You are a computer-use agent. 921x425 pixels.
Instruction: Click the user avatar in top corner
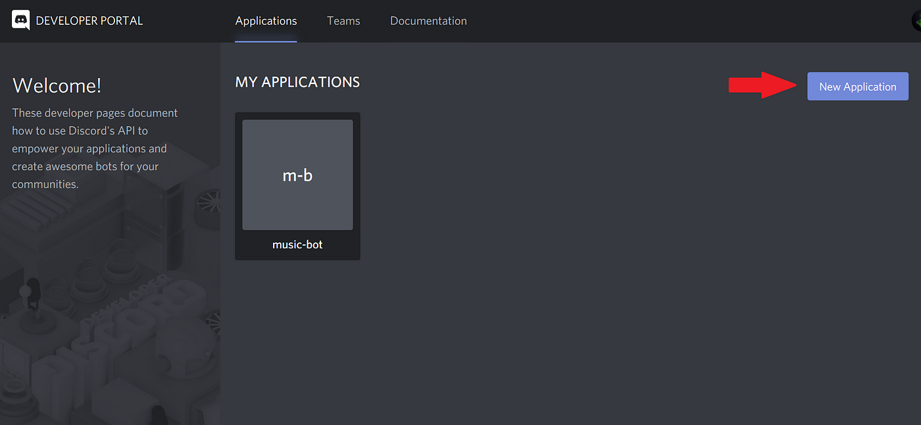916,20
